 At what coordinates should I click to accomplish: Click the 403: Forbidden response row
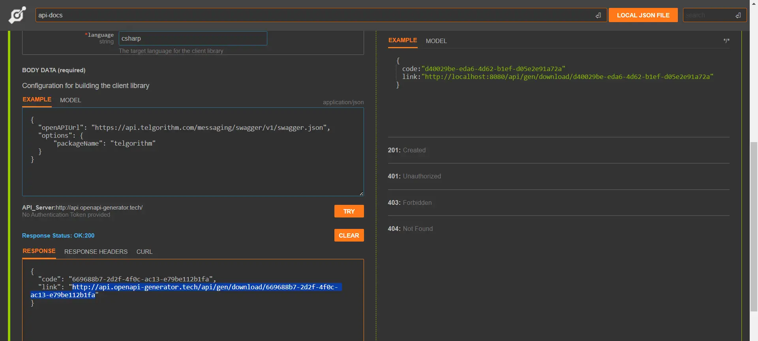tap(558, 202)
